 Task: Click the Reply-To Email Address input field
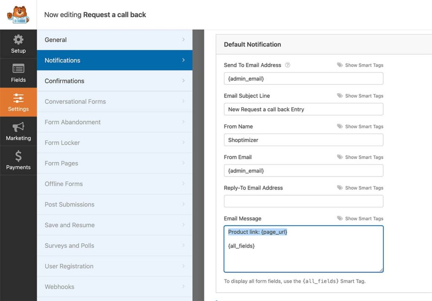[303, 201]
